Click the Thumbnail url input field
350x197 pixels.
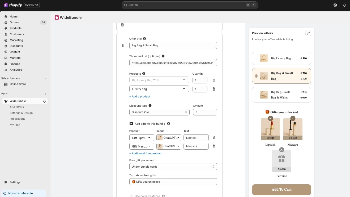(x=173, y=63)
